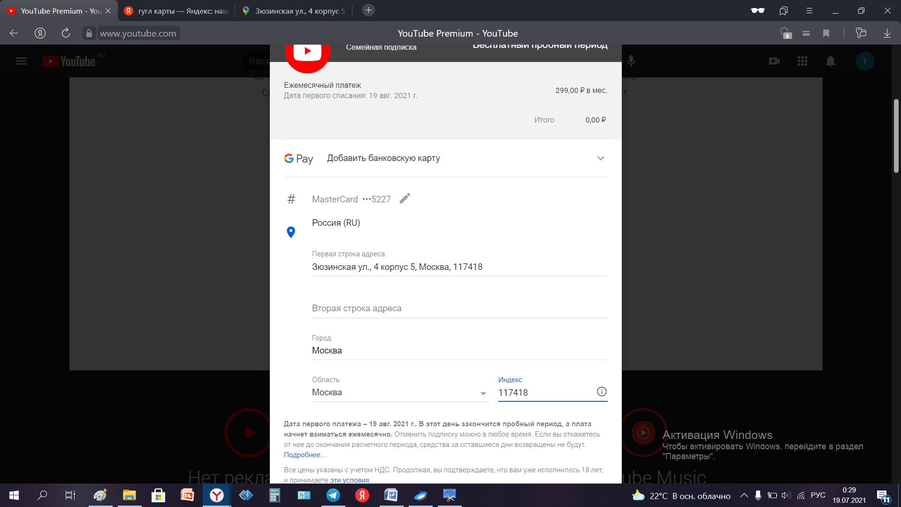Screen dimensions: 901x507
Task: Switch to the Зюзинская ул. maps tab
Action: (293, 11)
